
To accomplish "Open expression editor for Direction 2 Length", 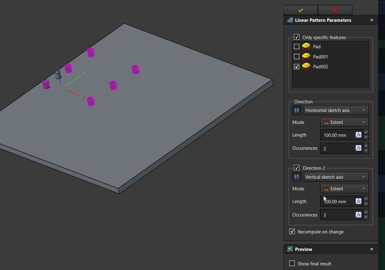I will tap(358, 201).
